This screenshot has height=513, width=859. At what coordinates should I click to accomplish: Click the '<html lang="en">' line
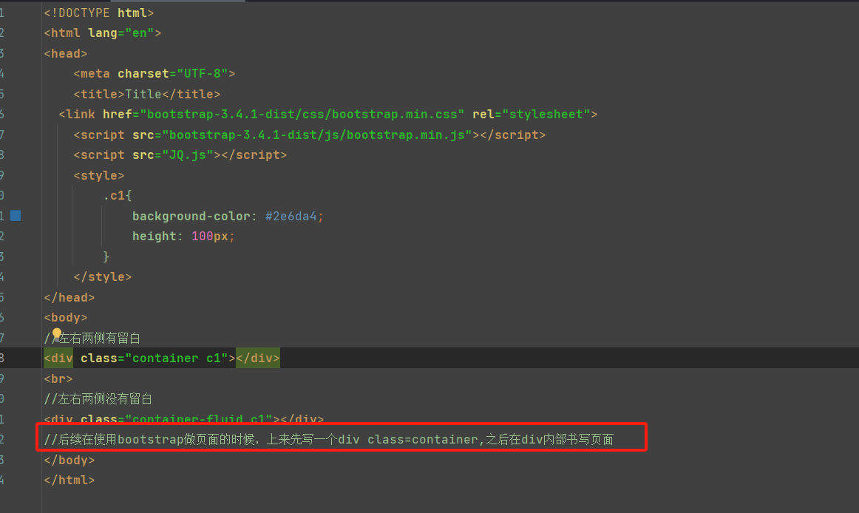103,33
